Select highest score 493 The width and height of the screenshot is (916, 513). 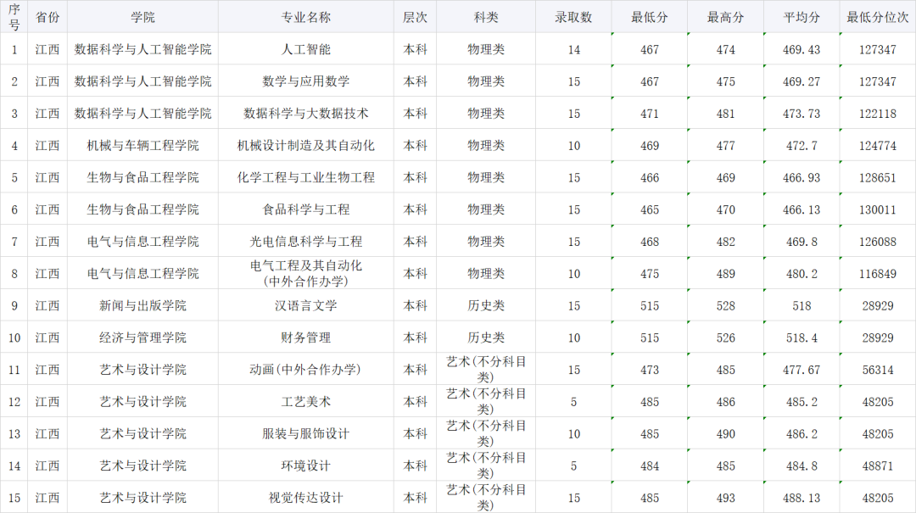pyautogui.click(x=725, y=498)
